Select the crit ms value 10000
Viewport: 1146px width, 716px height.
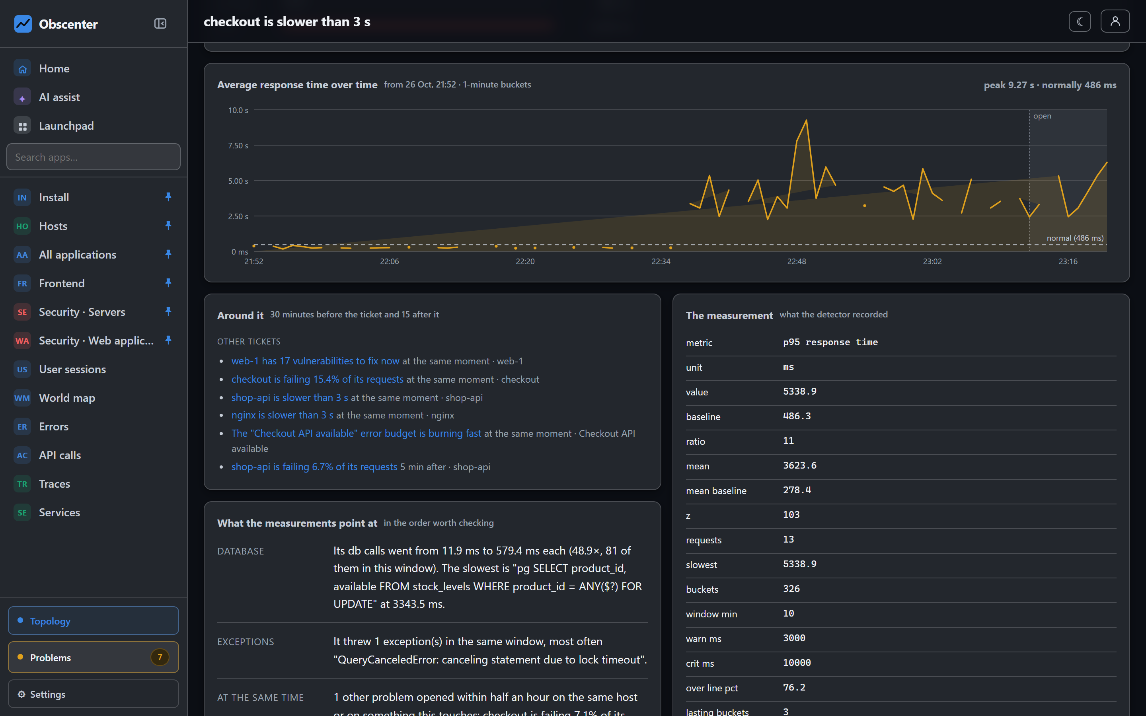click(797, 663)
